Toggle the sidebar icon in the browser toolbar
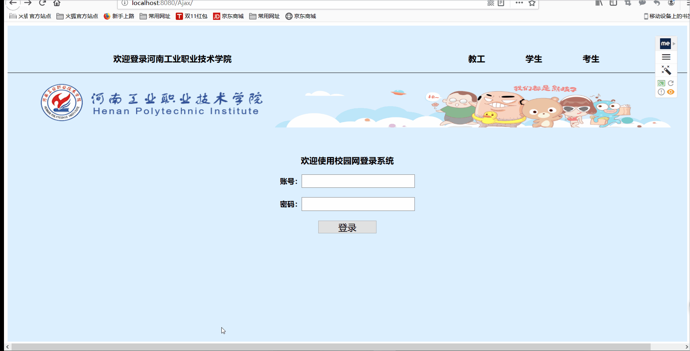 613,3
